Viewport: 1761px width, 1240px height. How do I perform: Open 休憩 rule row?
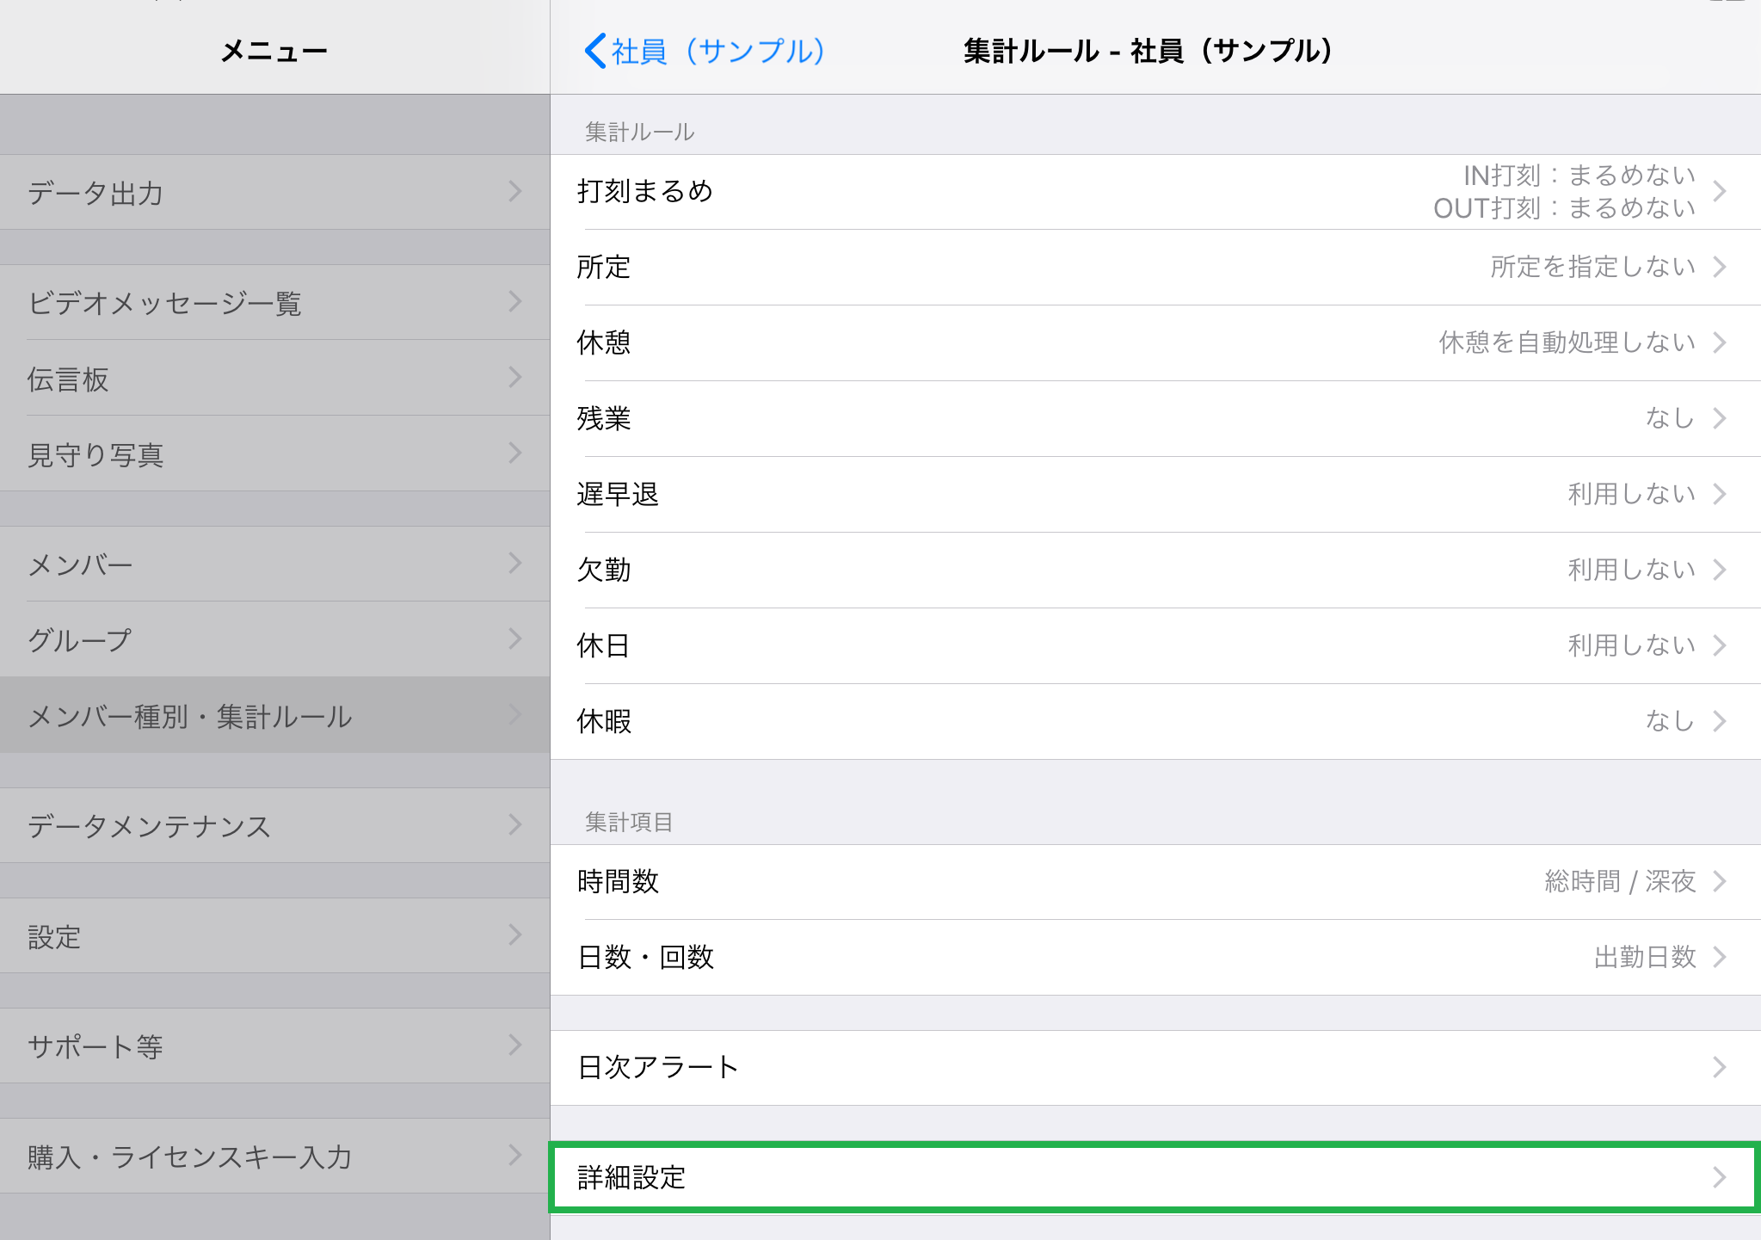point(1155,343)
